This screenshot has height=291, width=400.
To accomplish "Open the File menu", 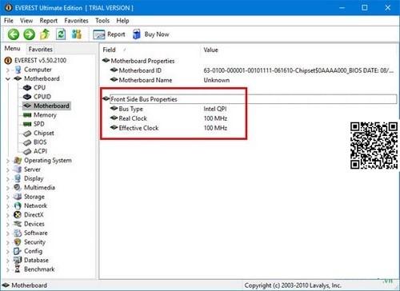I will click(x=9, y=21).
